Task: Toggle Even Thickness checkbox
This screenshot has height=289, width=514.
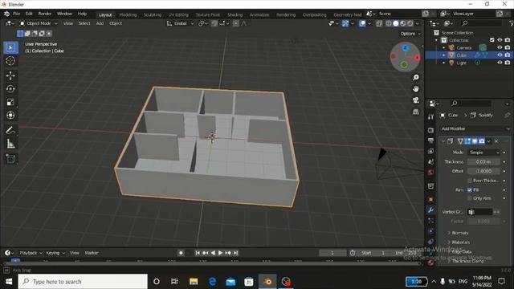Action: (x=469, y=181)
